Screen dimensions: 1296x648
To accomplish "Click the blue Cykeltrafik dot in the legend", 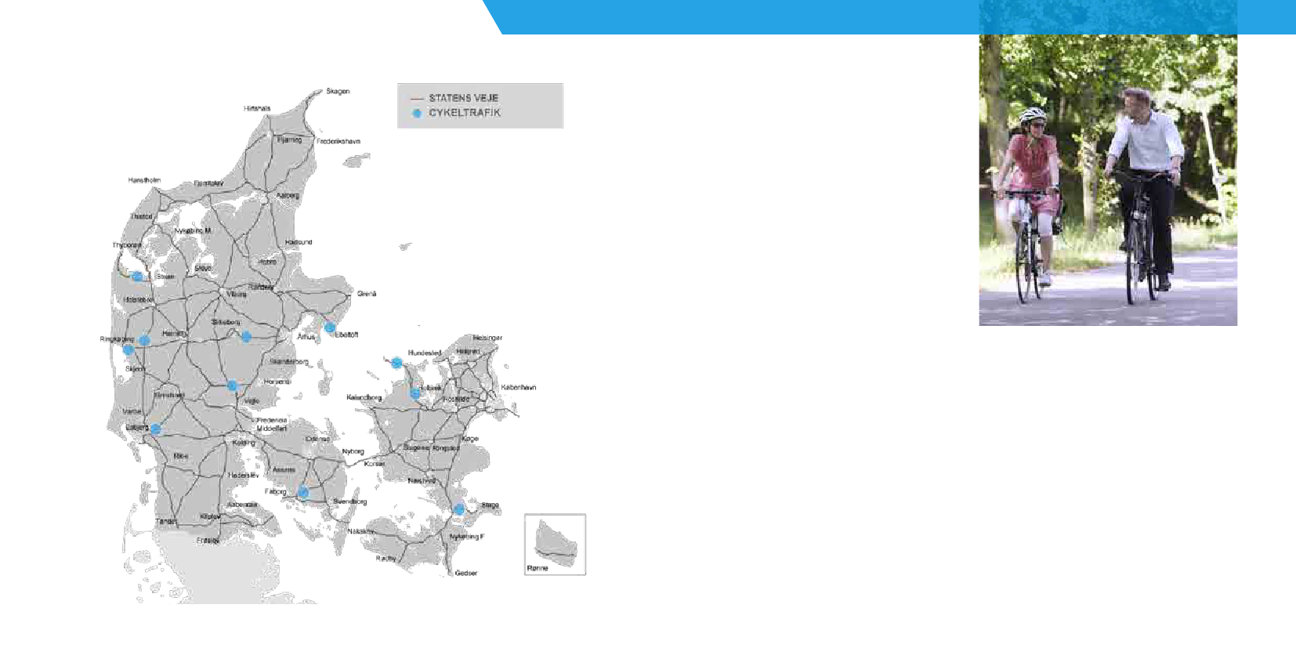I will pos(417,113).
